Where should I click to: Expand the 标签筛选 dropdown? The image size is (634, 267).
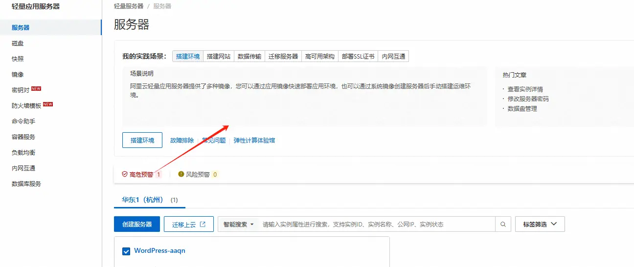540,225
